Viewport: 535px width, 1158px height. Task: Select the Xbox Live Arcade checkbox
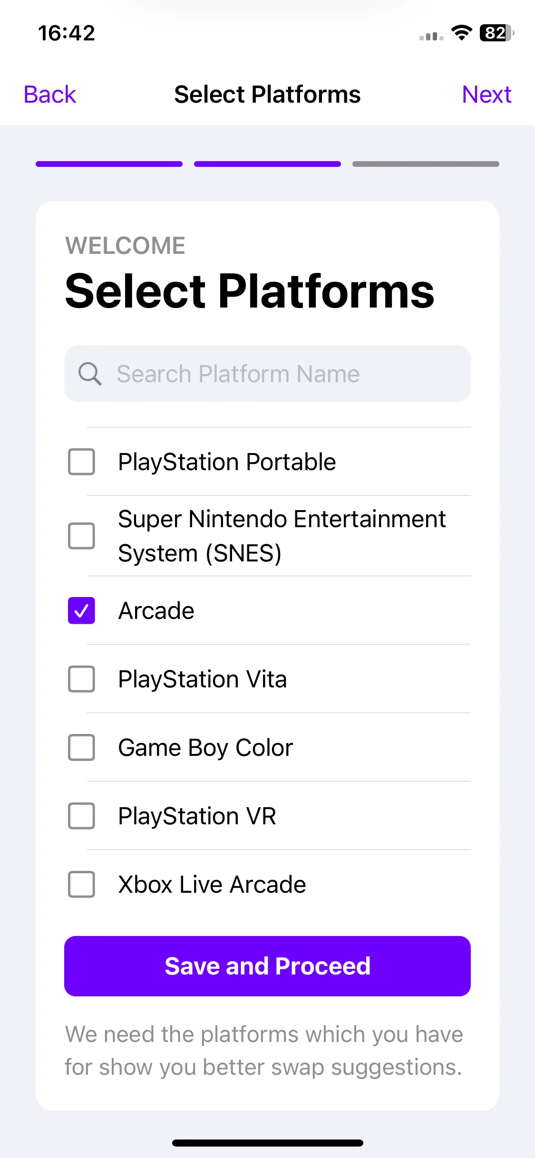81,884
